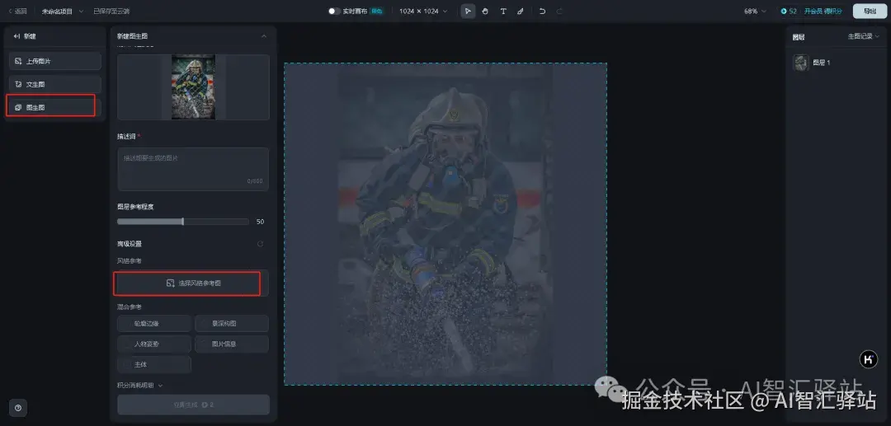
Task: Click the 立即生成 generate button
Action: pos(193,405)
